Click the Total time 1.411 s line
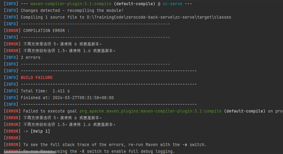Viewport: 283px width, 154px height. click(x=45, y=91)
